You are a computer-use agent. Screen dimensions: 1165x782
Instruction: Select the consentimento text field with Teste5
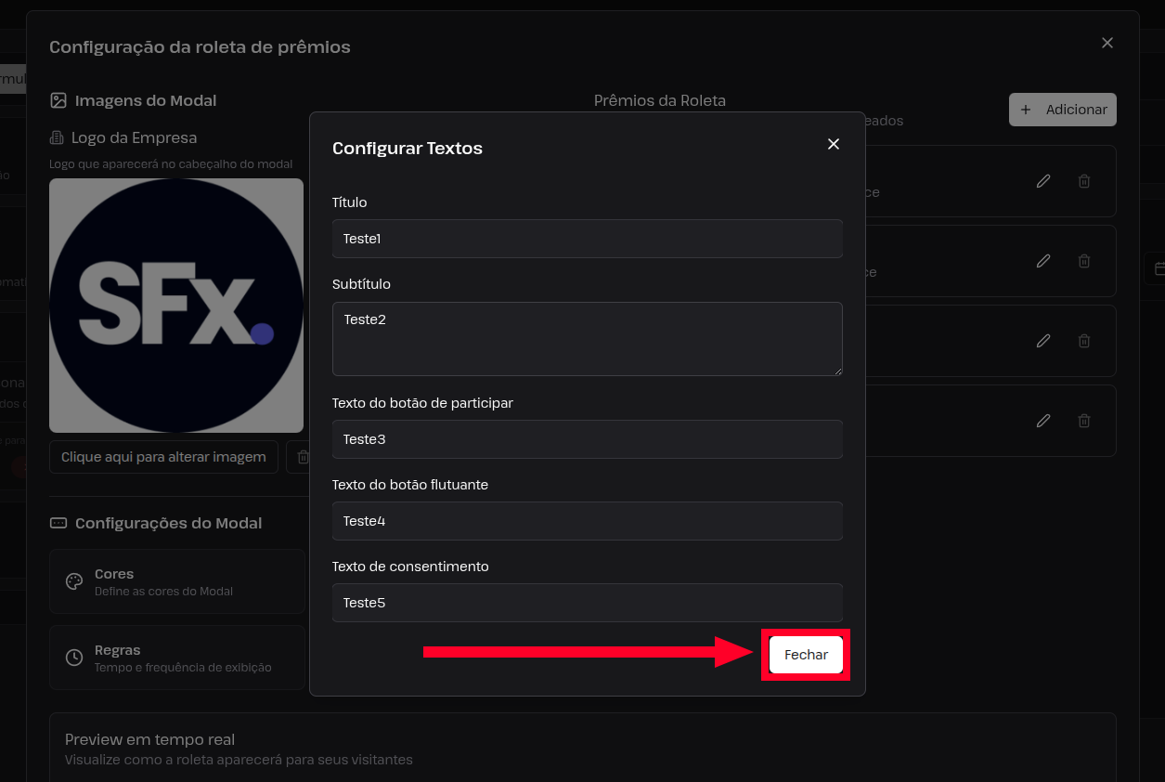588,603
